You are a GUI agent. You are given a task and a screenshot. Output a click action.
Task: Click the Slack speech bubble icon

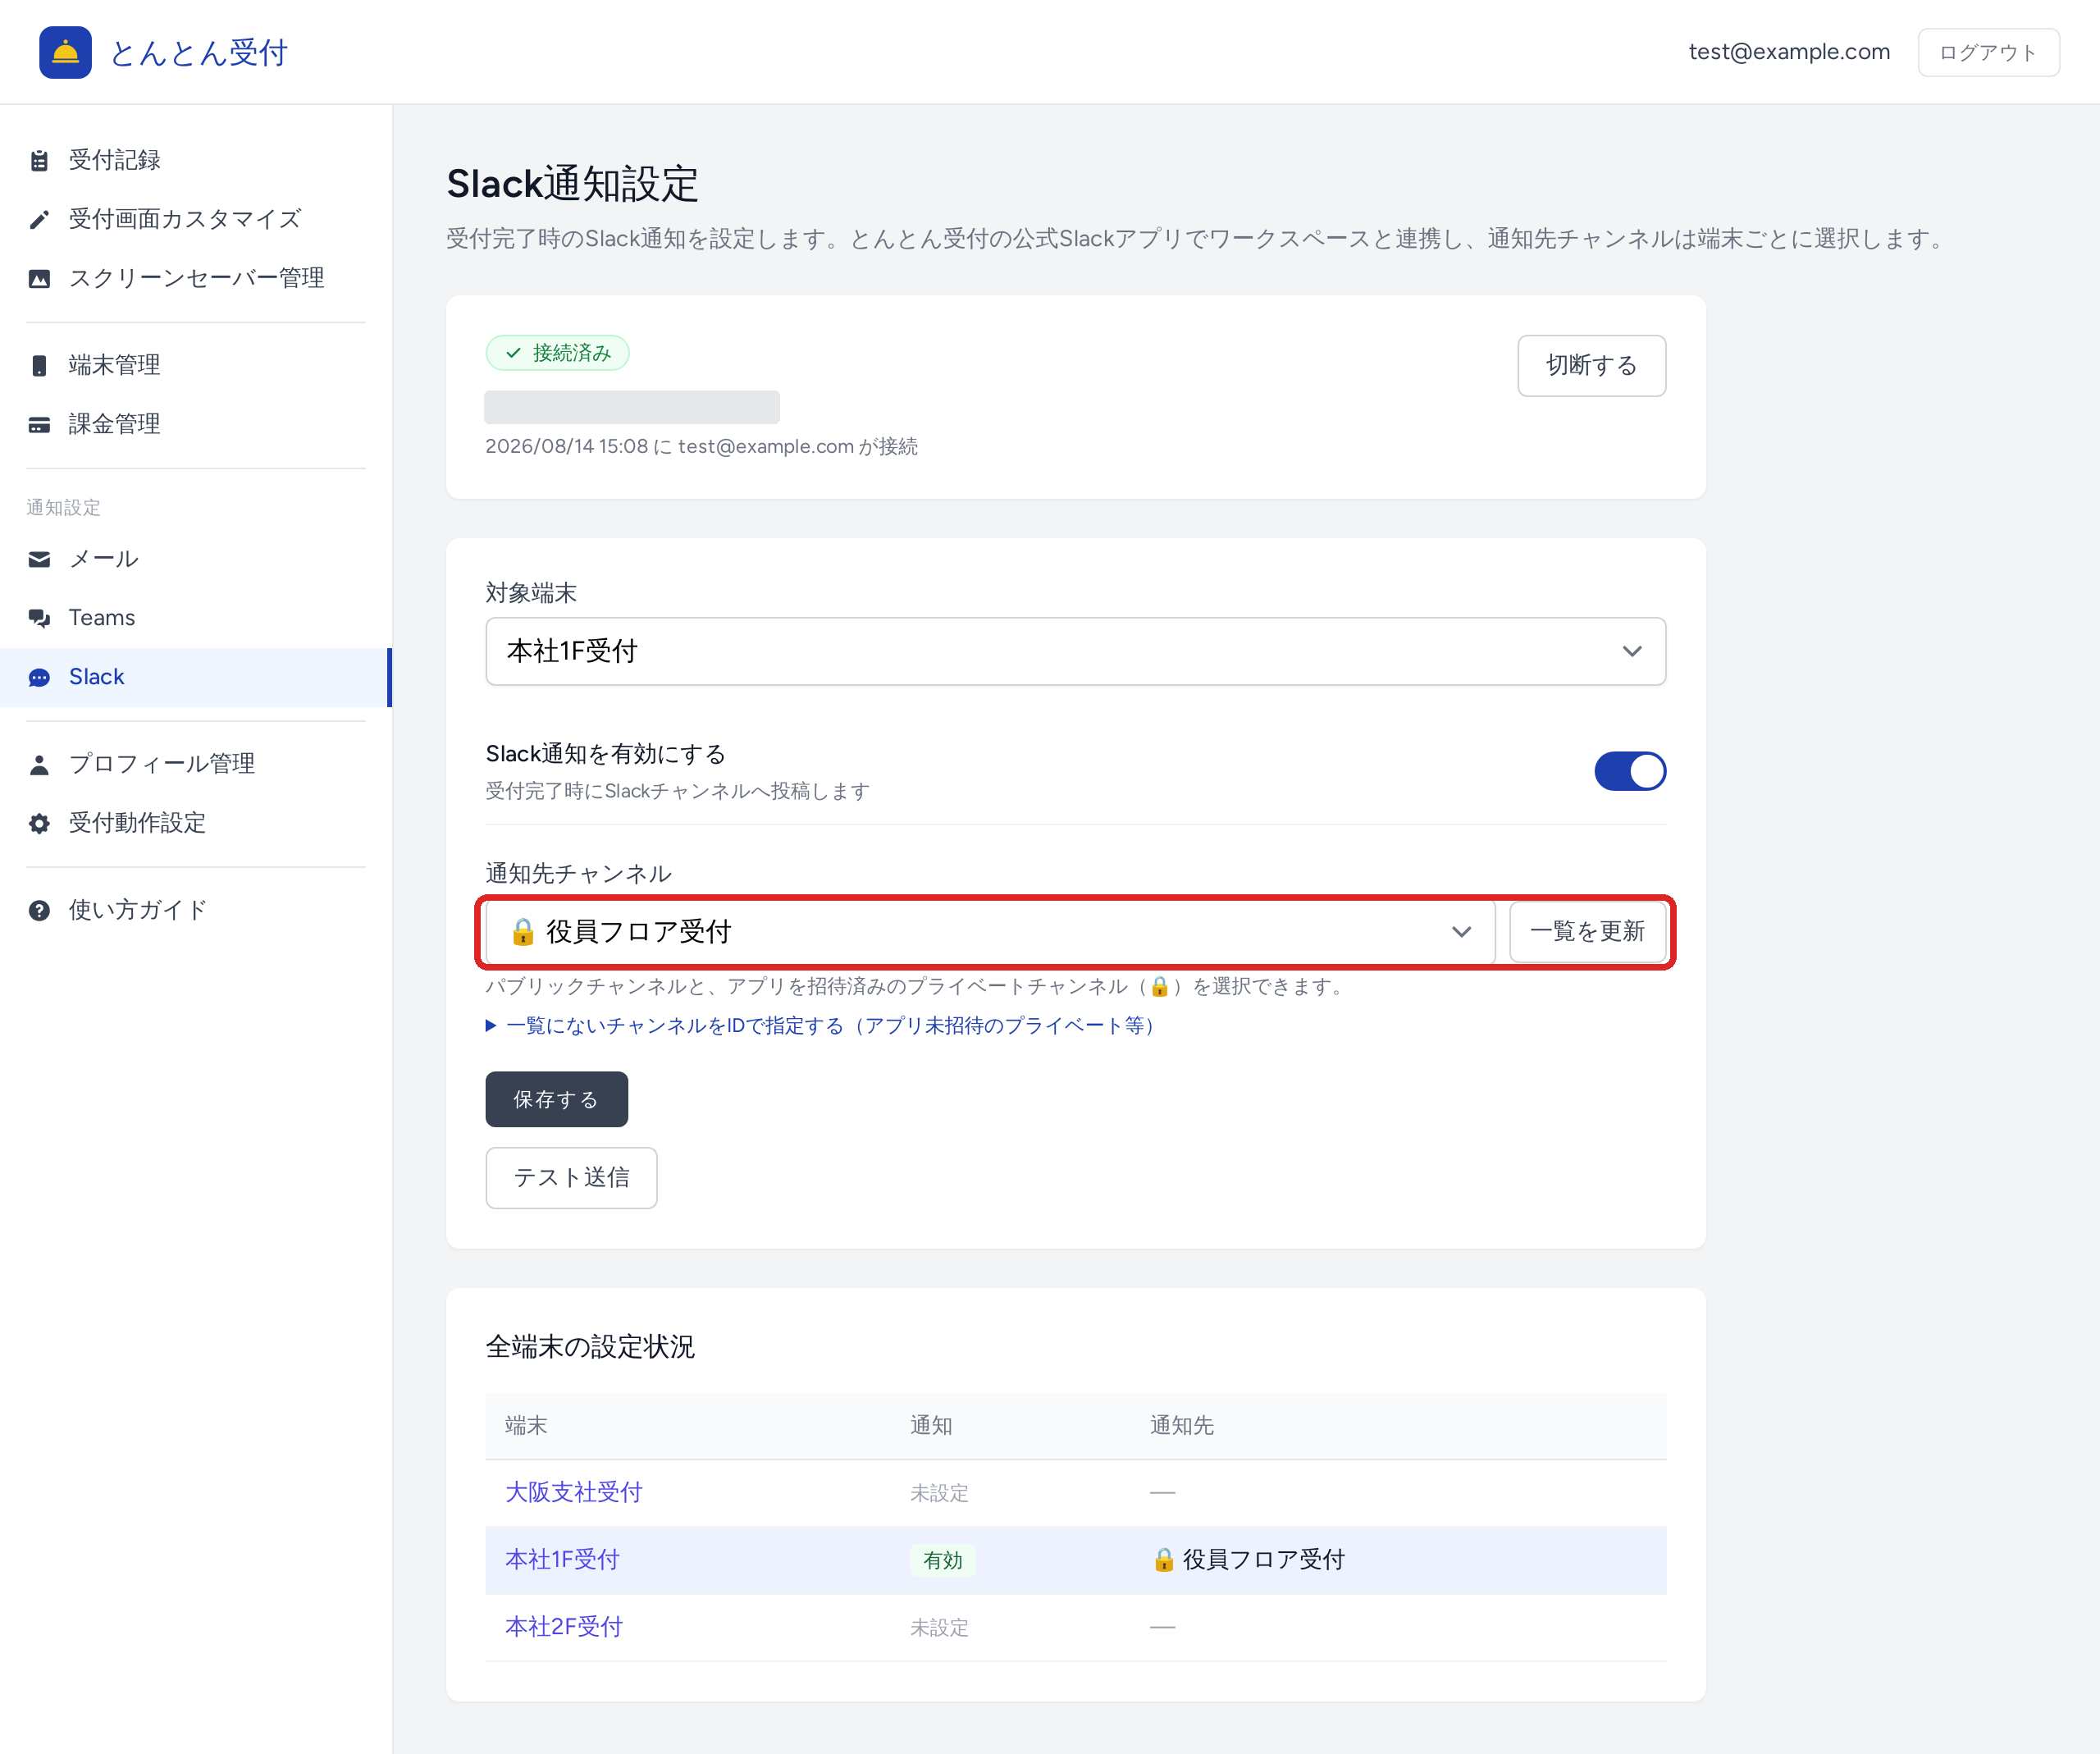coord(39,677)
